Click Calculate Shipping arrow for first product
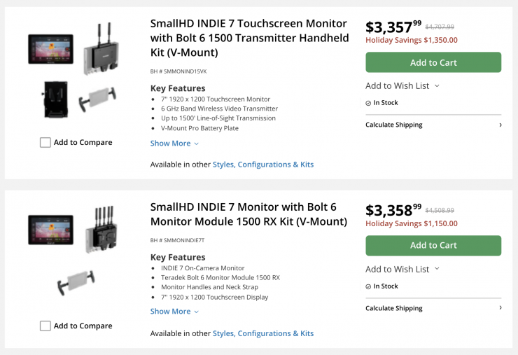Viewport: 518px width, 355px height. point(500,125)
